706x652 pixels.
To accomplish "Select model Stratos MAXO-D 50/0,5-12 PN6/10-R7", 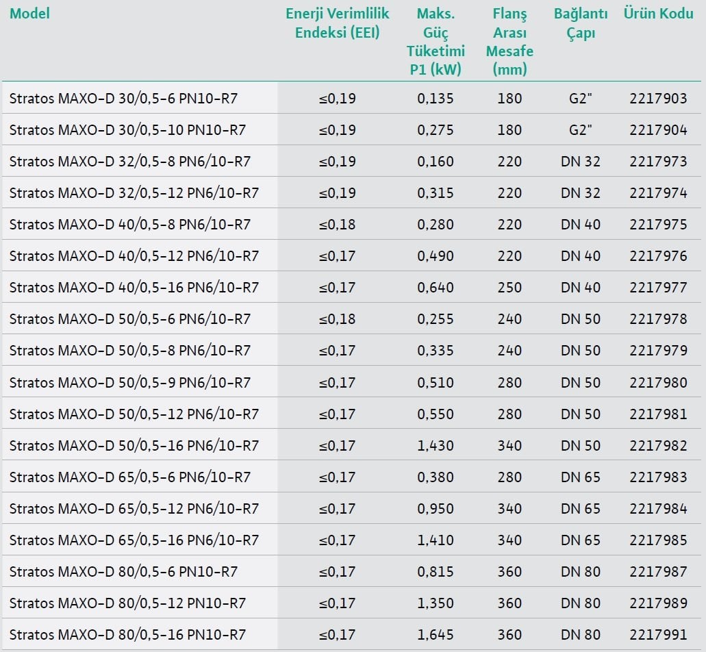I will click(x=134, y=414).
